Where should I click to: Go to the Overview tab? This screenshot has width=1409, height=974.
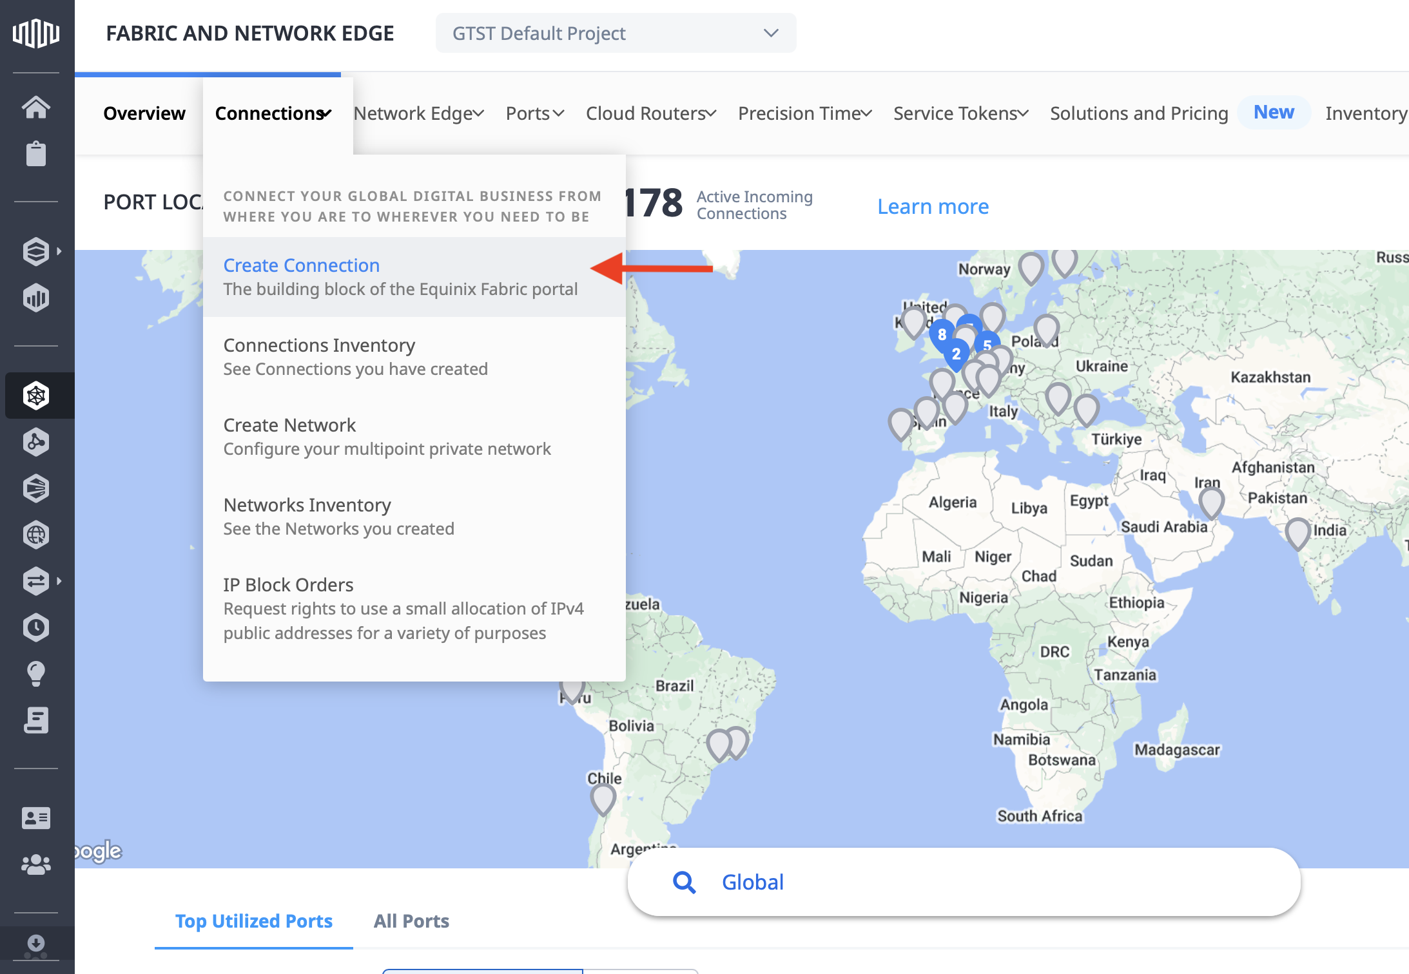tap(144, 113)
